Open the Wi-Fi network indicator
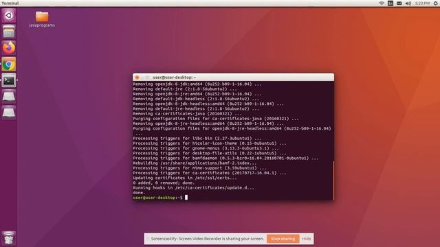This screenshot has width=440, height=247. point(382,3)
